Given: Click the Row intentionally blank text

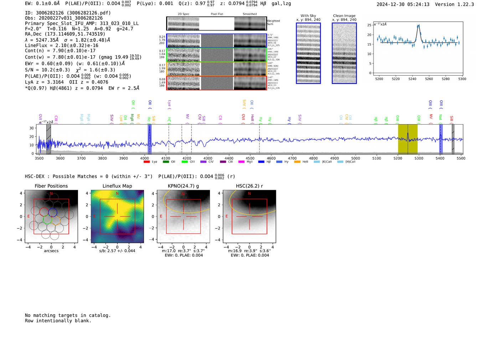Looking at the screenshot, I should tap(58, 321).
